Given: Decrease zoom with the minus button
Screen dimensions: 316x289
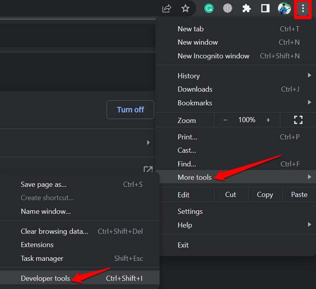Looking at the screenshot, I should [x=225, y=120].
